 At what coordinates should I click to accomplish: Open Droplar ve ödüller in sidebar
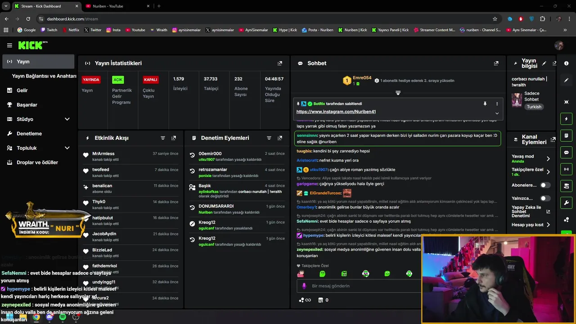coord(38,162)
